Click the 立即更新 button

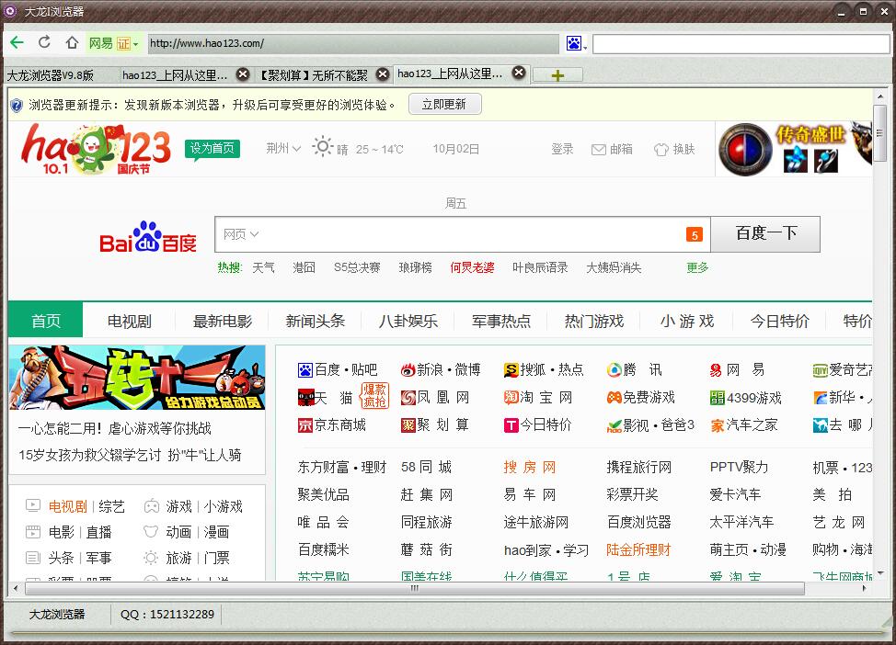444,105
